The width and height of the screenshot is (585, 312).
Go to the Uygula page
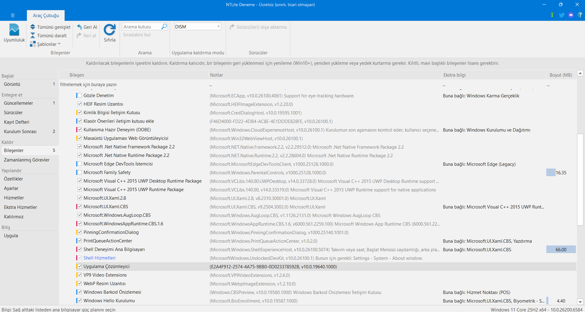[29, 236]
